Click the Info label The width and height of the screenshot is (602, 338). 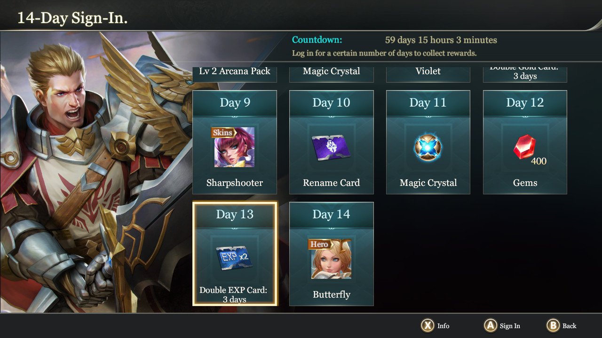coord(443,326)
